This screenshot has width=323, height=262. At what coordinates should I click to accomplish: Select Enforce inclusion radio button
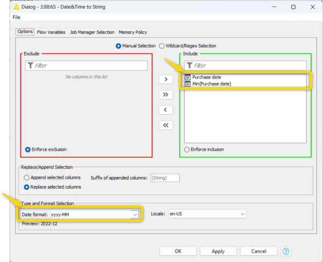click(187, 149)
